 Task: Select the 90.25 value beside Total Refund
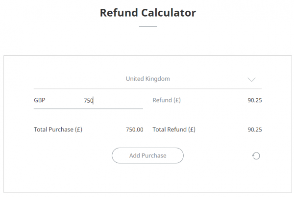point(255,130)
